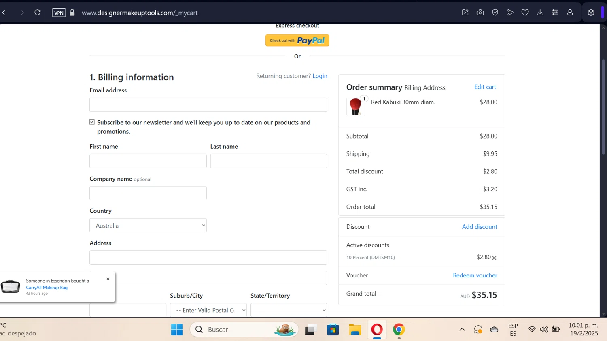
Task: Click the battery status tray icon
Action: pyautogui.click(x=556, y=330)
